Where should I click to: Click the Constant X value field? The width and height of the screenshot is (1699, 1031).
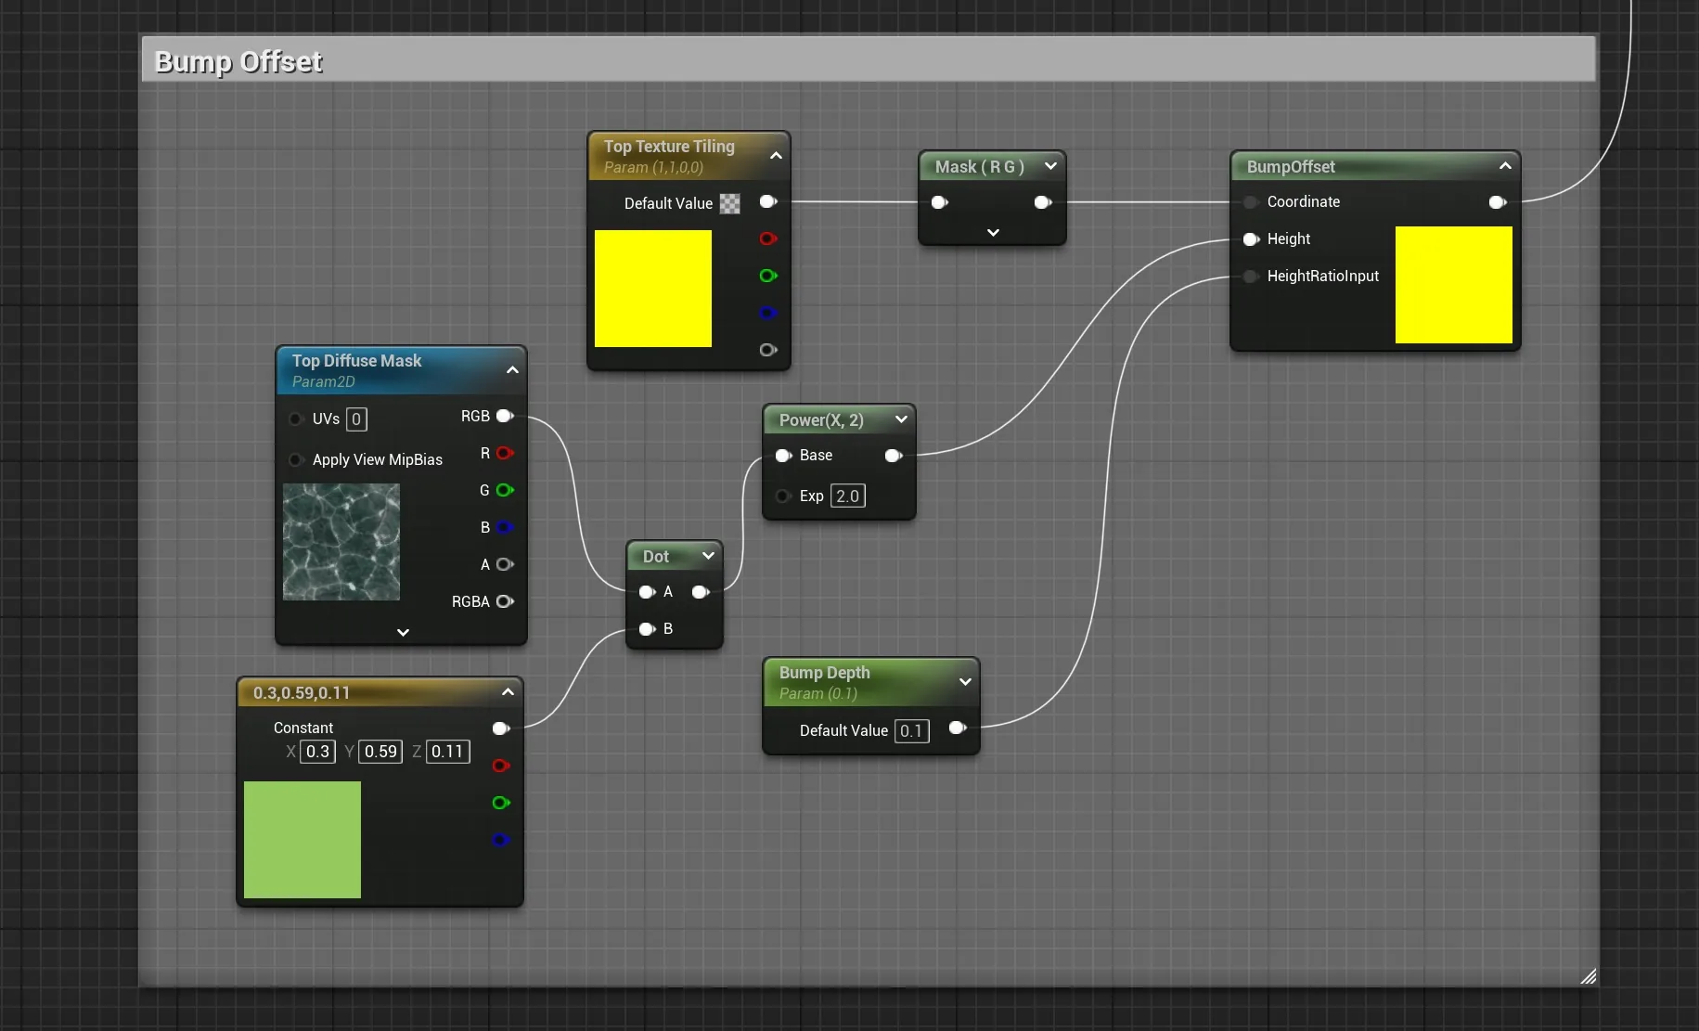point(317,752)
